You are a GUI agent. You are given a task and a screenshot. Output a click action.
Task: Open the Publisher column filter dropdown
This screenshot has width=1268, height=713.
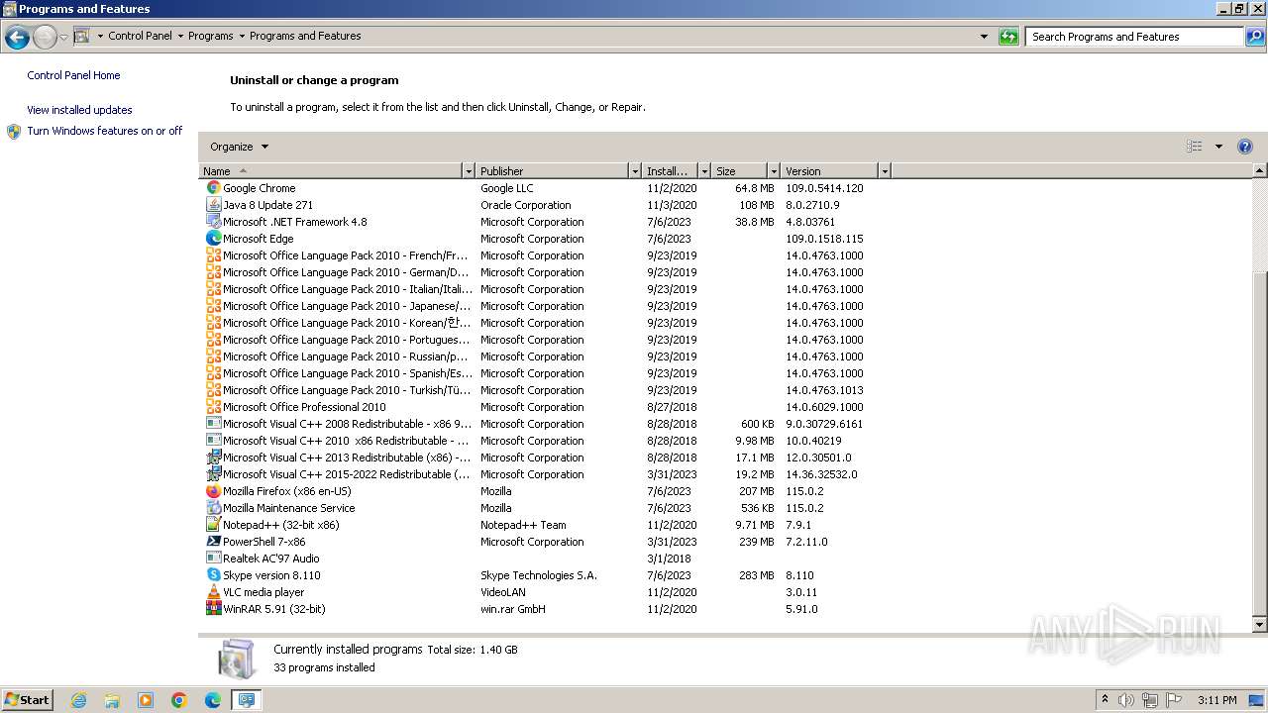[635, 171]
